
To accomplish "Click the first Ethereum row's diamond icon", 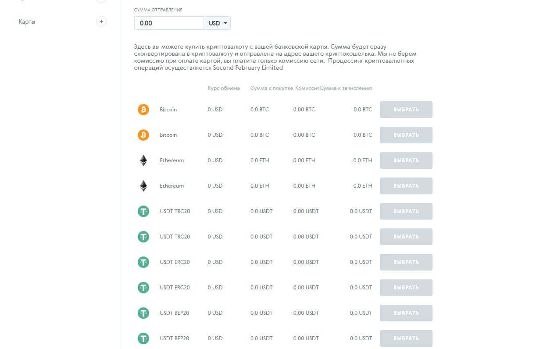I will pyautogui.click(x=143, y=160).
